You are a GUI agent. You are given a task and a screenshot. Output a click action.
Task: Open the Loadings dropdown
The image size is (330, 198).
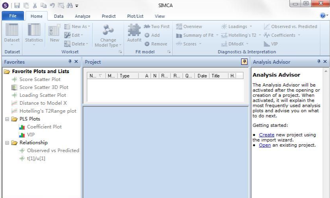[x=250, y=26]
